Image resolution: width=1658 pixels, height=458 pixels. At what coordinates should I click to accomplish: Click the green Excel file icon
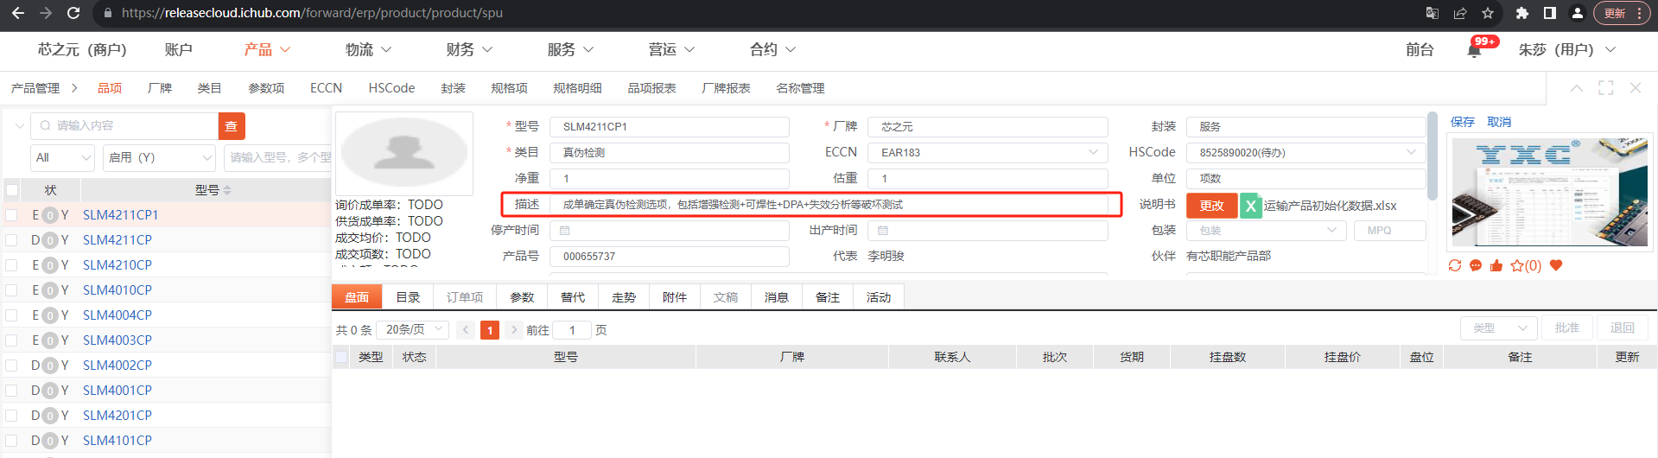pyautogui.click(x=1250, y=206)
